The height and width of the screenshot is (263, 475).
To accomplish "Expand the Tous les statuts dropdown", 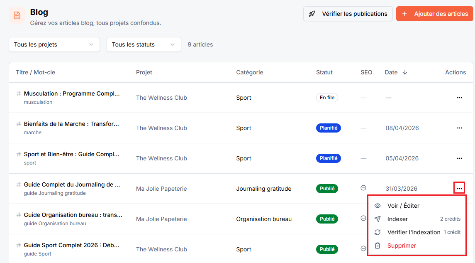I will point(144,44).
